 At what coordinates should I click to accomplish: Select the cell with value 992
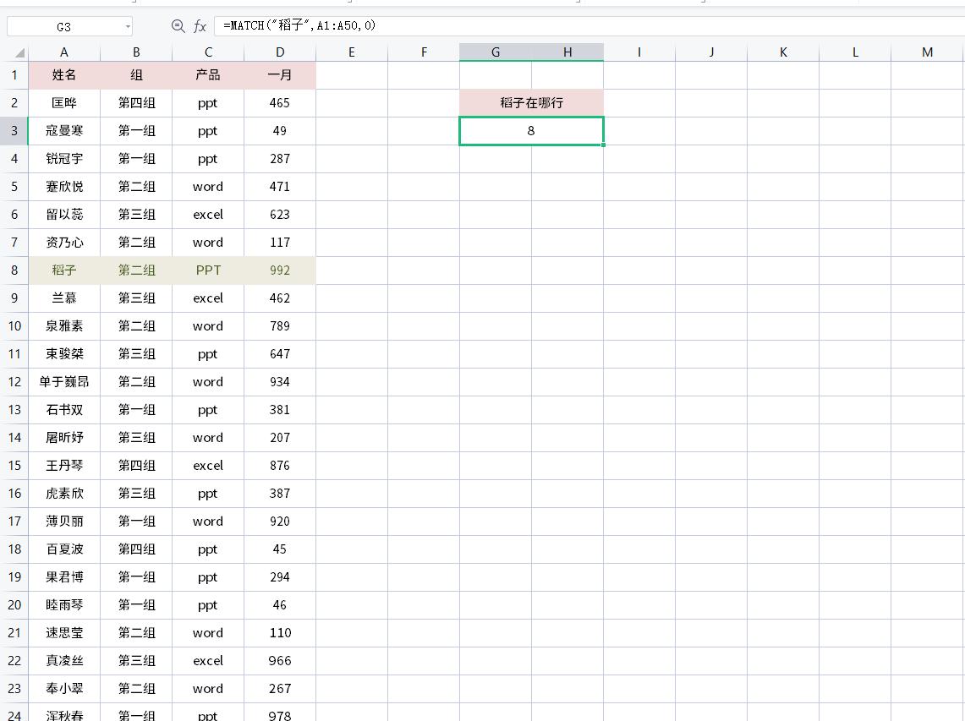279,270
